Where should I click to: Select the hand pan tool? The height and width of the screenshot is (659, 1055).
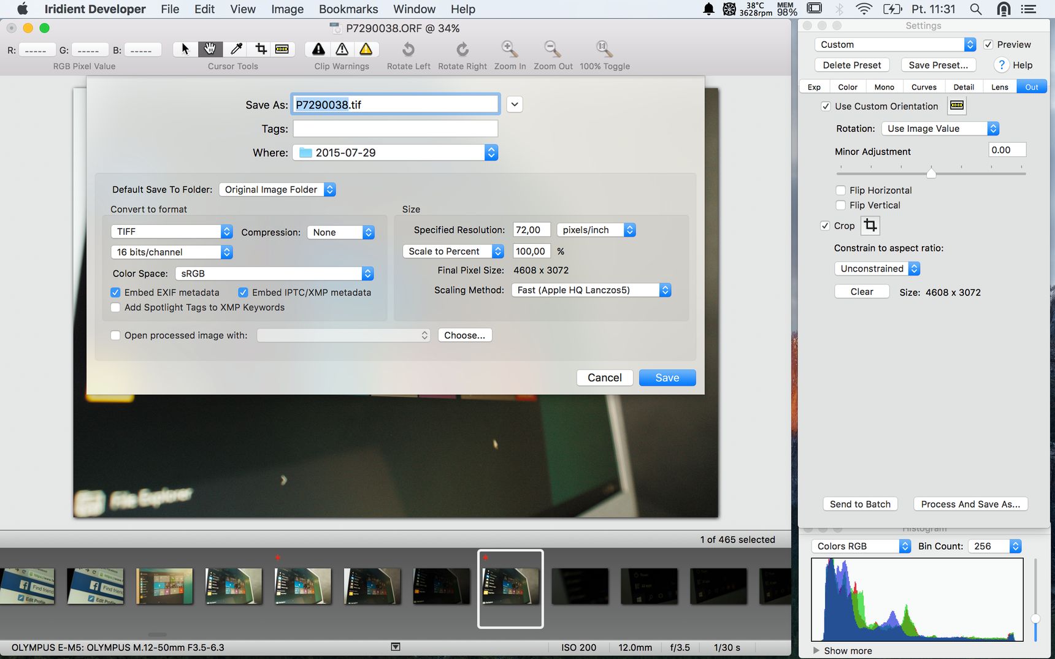pyautogui.click(x=210, y=49)
